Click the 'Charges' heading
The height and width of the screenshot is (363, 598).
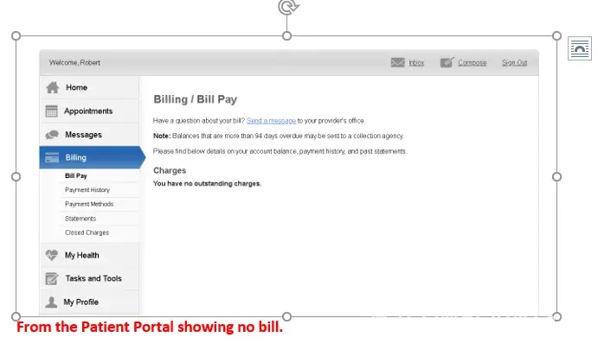pyautogui.click(x=170, y=170)
